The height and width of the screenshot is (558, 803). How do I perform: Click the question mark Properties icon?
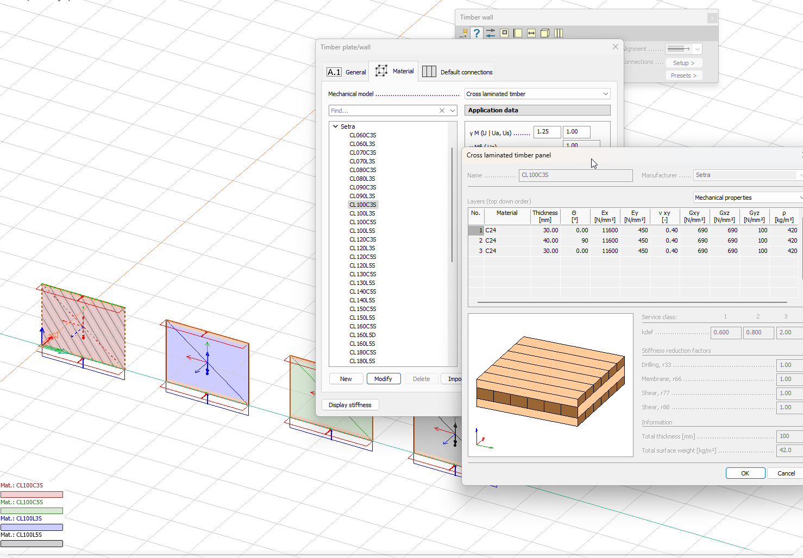[x=476, y=33]
